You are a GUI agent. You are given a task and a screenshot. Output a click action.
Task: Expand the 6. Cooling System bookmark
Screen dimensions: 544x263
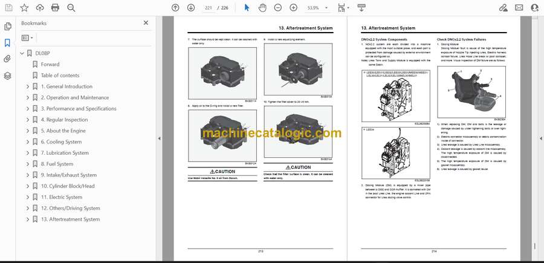[x=28, y=142]
